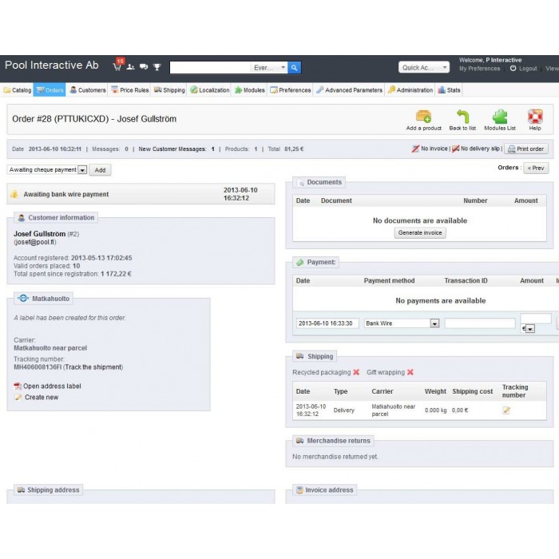Open My Preferences link
This screenshot has height=559, width=559.
tap(479, 69)
